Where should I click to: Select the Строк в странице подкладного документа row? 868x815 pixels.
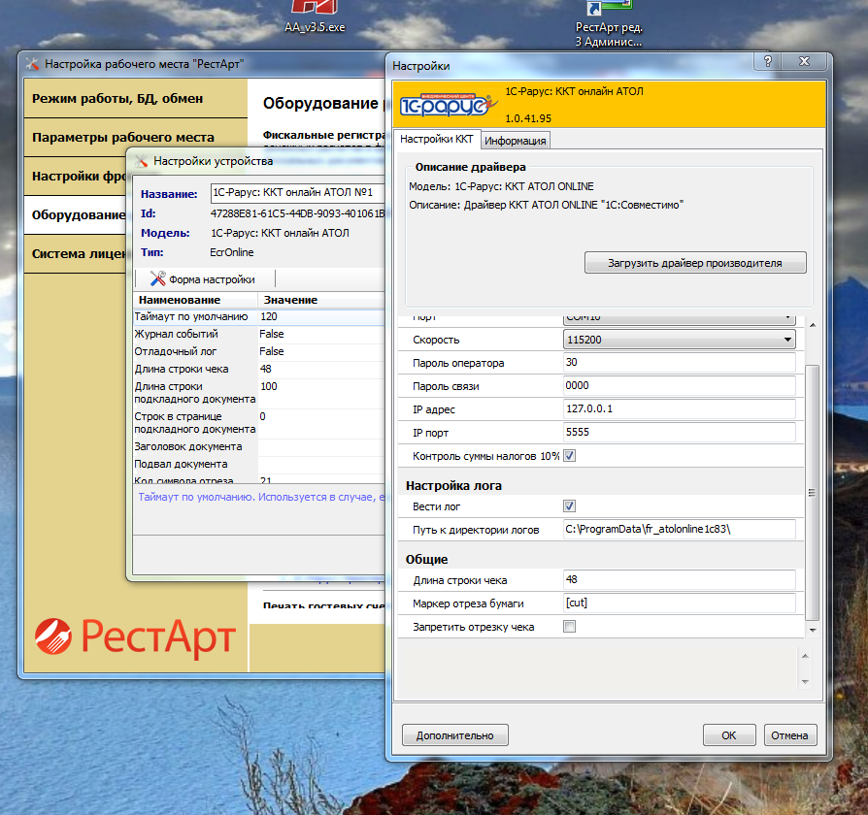259,423
